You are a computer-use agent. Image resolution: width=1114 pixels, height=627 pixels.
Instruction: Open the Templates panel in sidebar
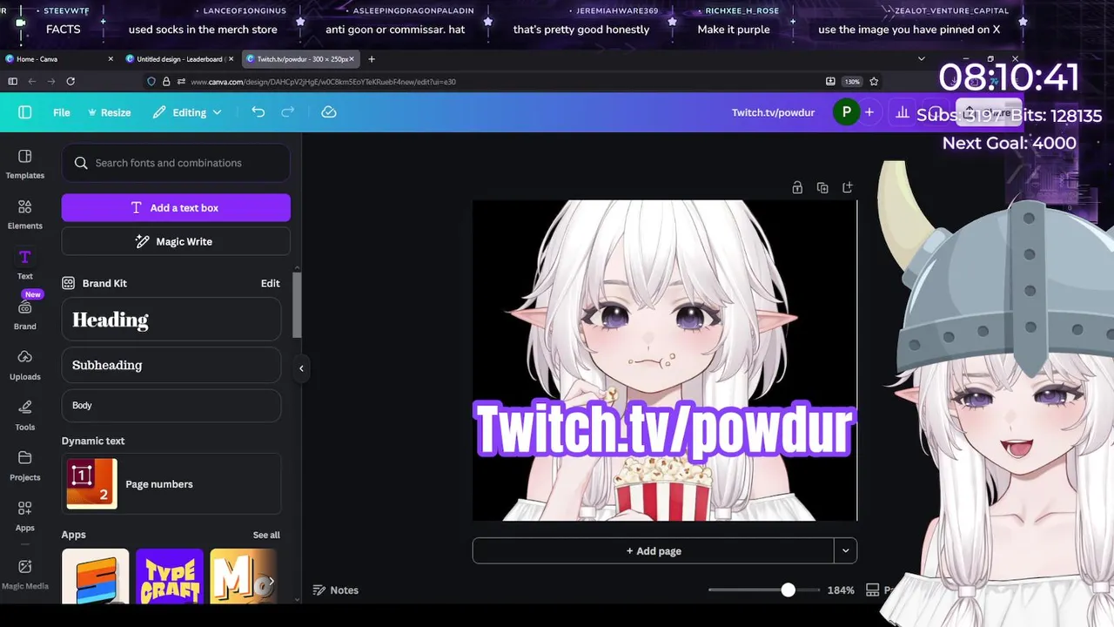[x=24, y=164]
